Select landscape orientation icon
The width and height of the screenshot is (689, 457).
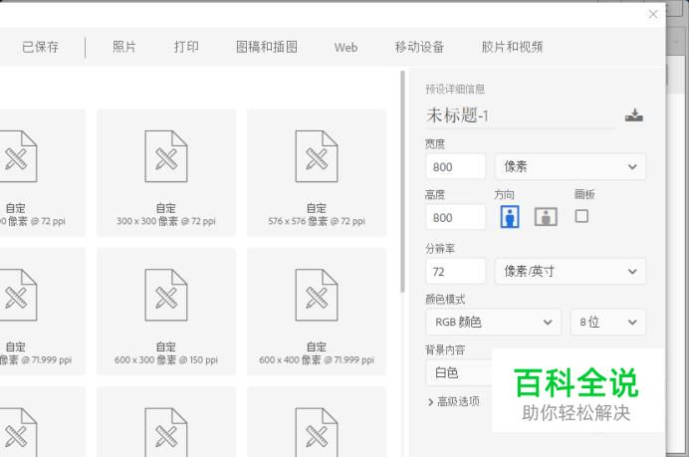click(546, 217)
